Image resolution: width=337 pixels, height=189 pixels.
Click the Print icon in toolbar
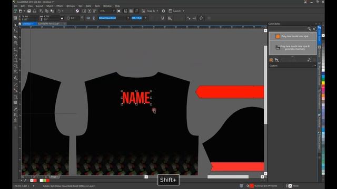tap(34, 11)
